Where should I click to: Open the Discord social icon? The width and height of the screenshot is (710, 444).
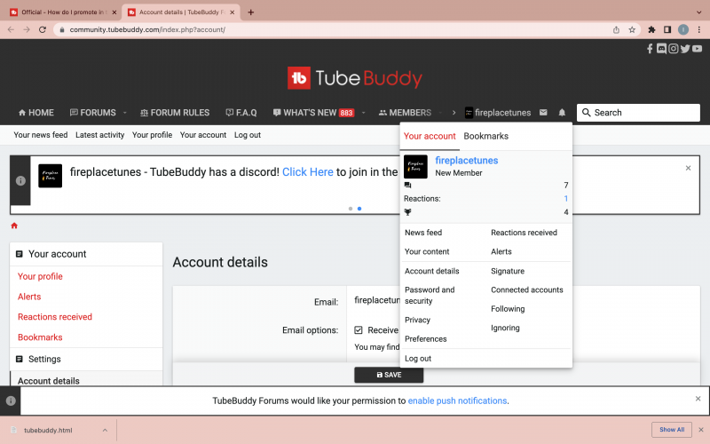661,49
